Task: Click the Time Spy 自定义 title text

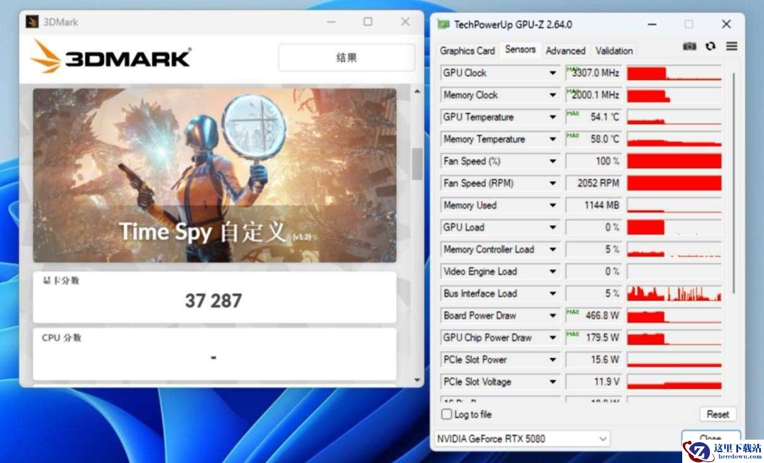Action: point(203,232)
